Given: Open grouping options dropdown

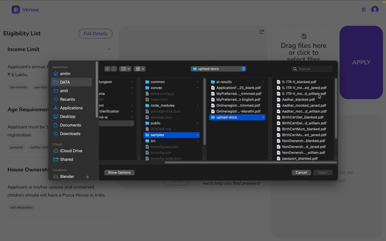Looking at the screenshot, I should (x=139, y=69).
